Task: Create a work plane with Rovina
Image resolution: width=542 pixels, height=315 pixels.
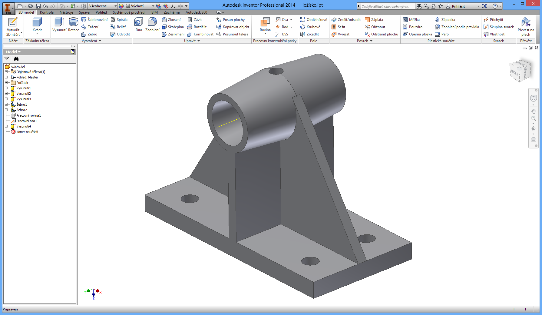Action: 265,25
